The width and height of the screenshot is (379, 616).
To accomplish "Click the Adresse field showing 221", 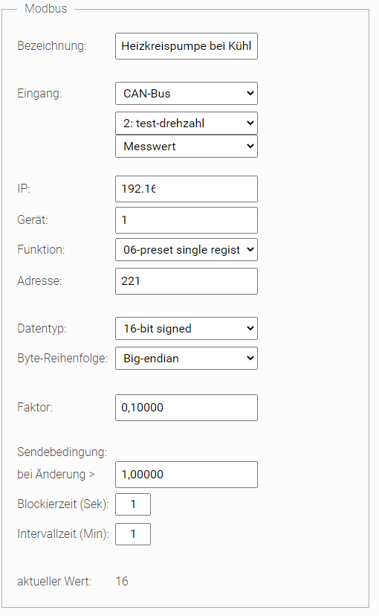I will (x=187, y=281).
